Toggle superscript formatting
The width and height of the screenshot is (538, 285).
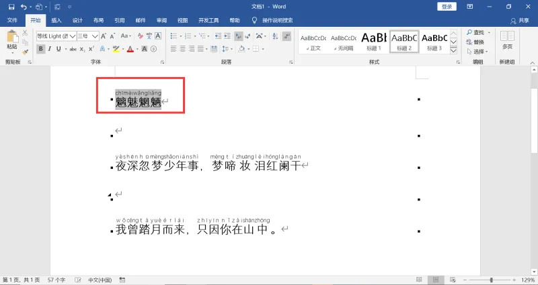coord(91,49)
